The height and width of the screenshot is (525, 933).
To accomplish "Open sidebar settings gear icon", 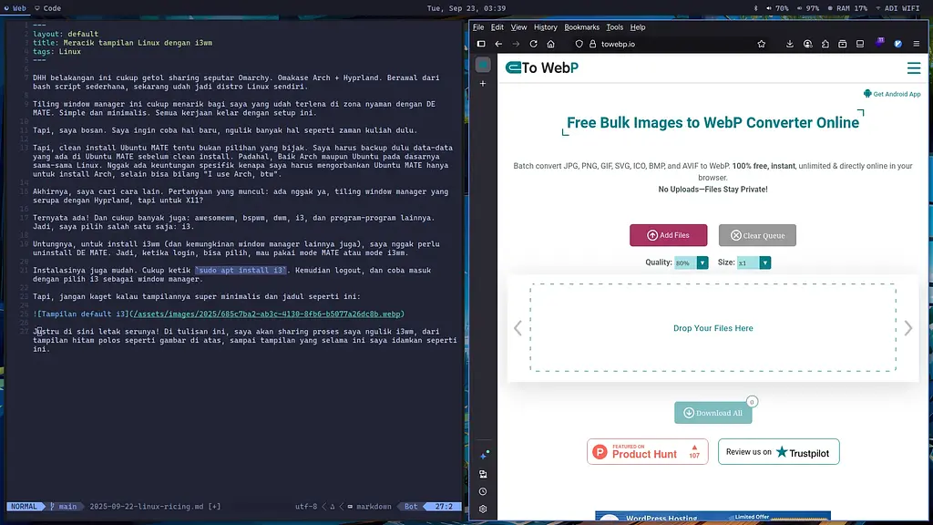I will (x=483, y=509).
